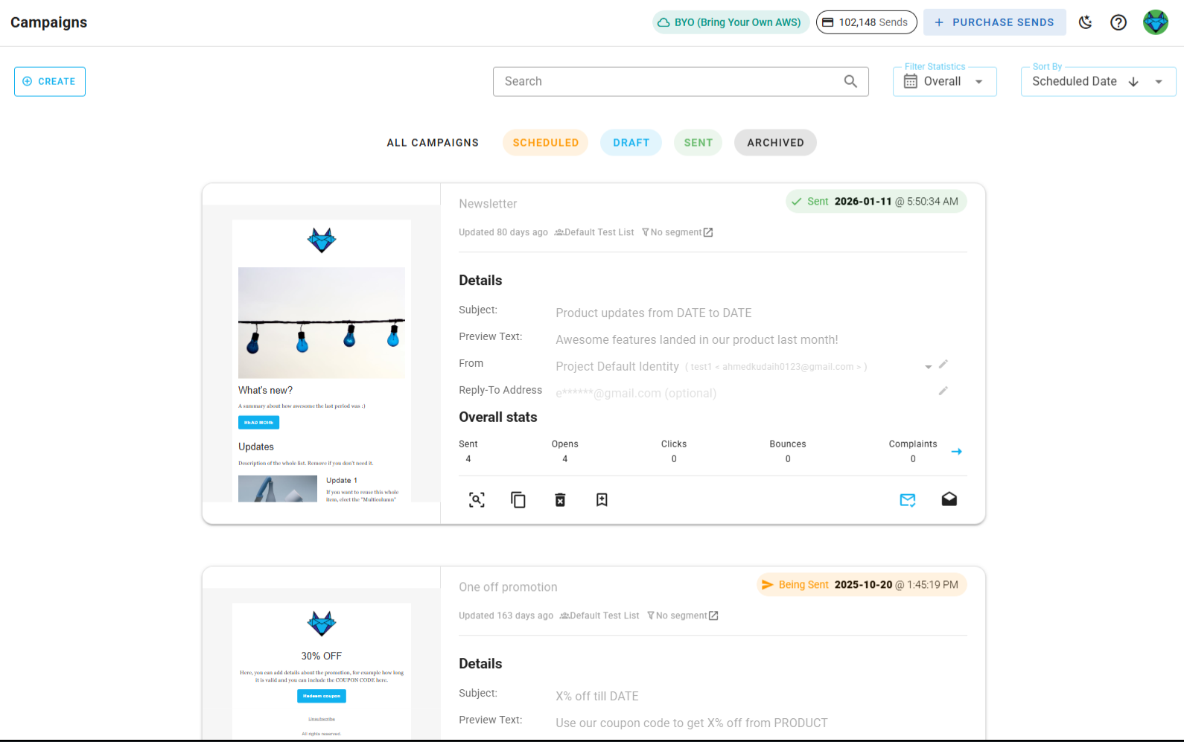Click the Newsletter campaign title
Image resolution: width=1184 pixels, height=742 pixels.
(x=488, y=204)
